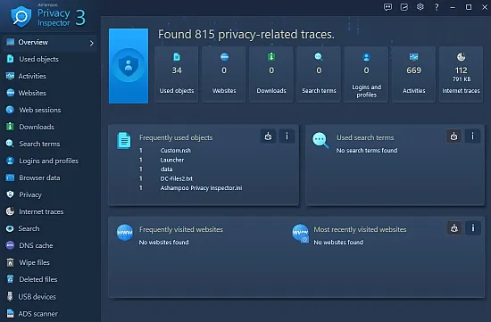Click clean icon on visited websites panel
Image resolution: width=491 pixels, height=322 pixels.
click(454, 228)
